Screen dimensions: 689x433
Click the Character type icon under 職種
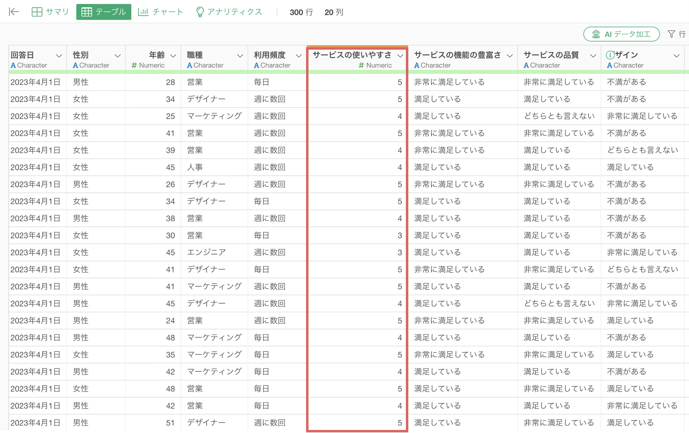tap(189, 65)
